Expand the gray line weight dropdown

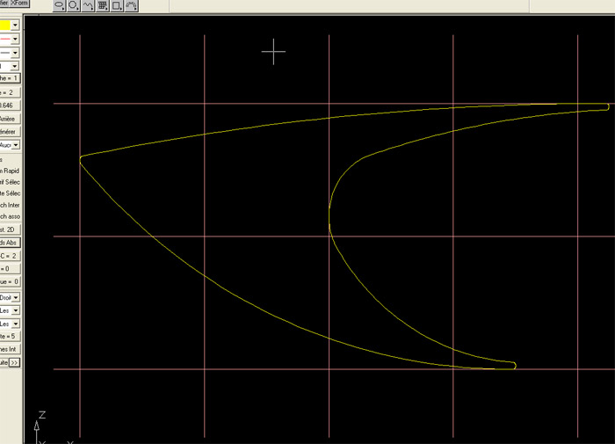tap(16, 52)
